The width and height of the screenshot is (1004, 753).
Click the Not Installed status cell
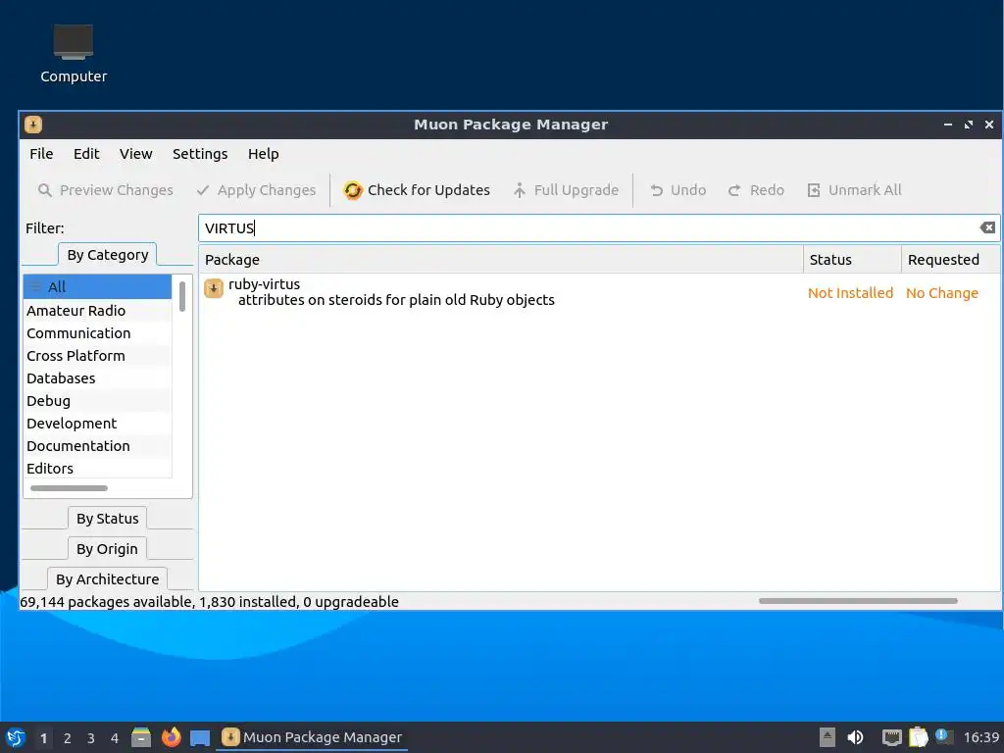(850, 292)
